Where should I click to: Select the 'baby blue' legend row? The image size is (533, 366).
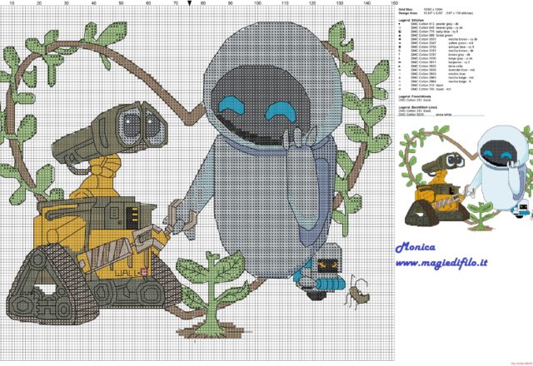pos(428,32)
